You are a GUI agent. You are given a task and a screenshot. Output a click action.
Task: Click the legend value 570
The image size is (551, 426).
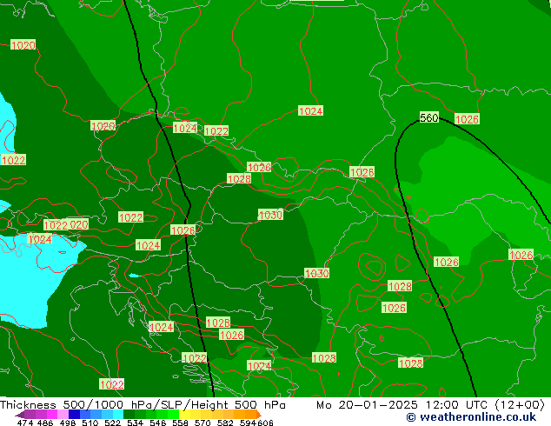[x=202, y=423]
